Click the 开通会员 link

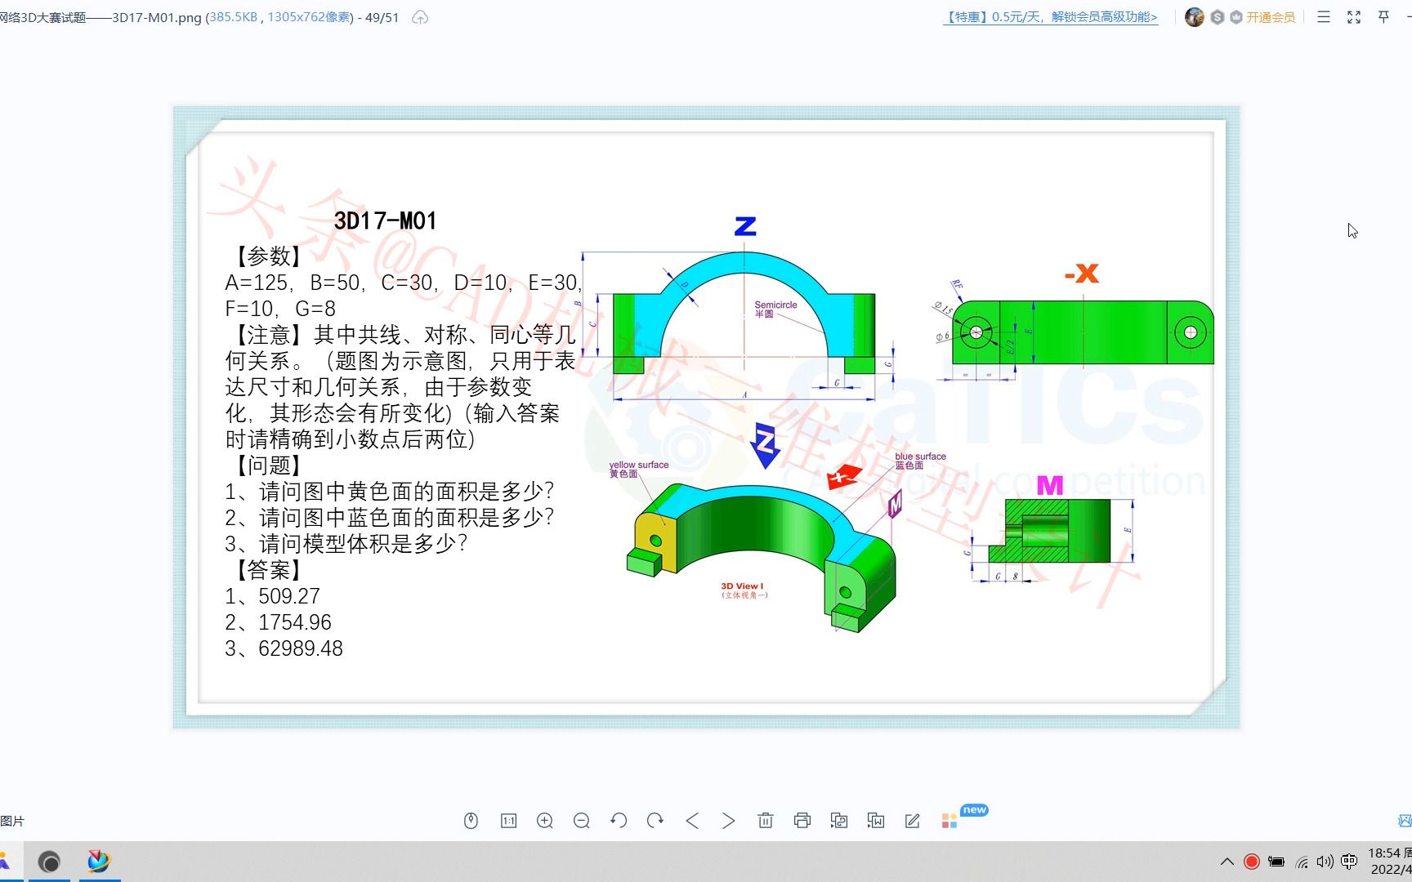[1271, 17]
